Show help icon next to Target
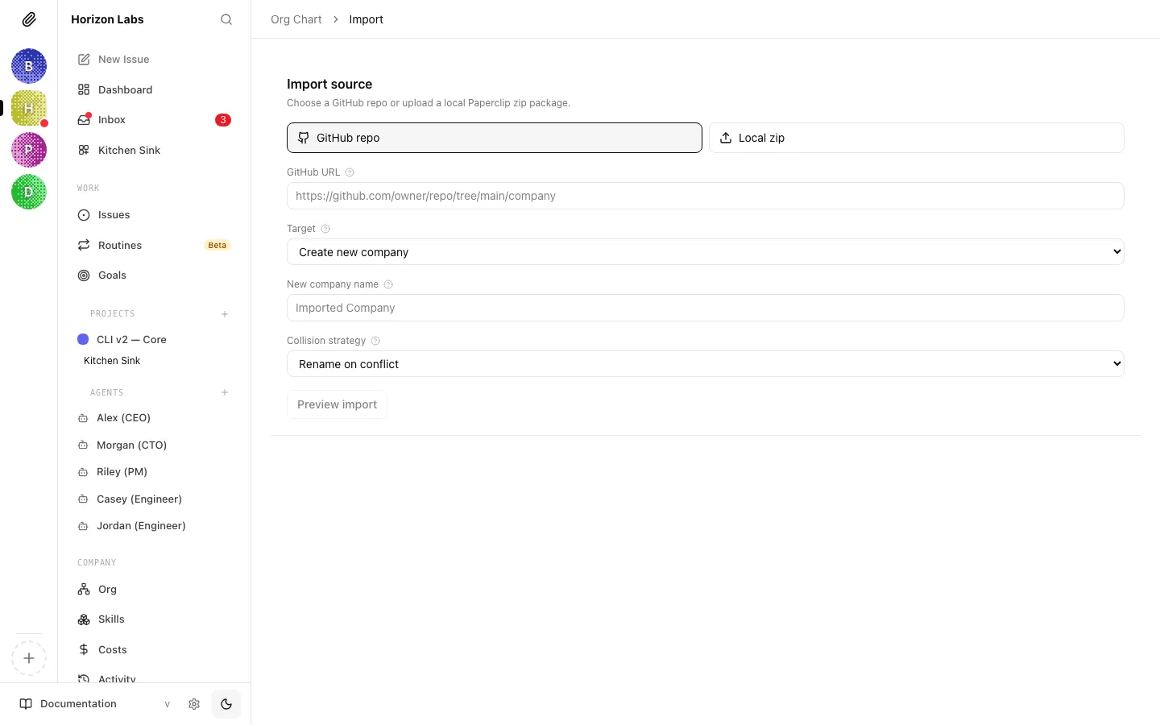1160x725 pixels. pos(325,229)
